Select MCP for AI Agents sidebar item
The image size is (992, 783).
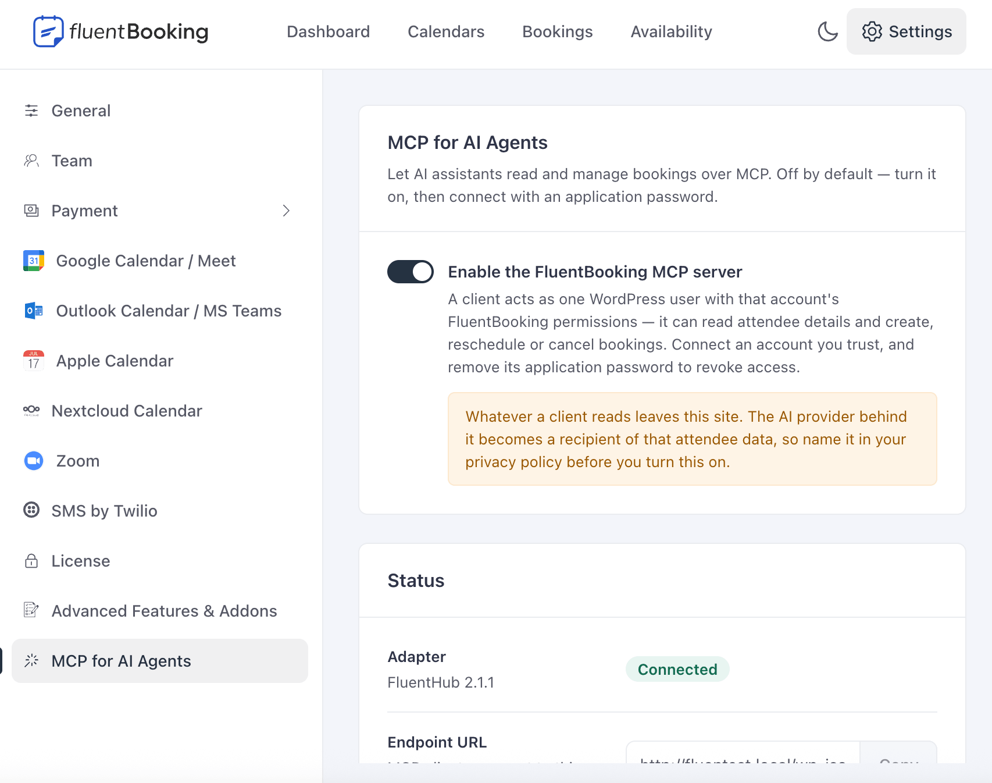pos(160,661)
